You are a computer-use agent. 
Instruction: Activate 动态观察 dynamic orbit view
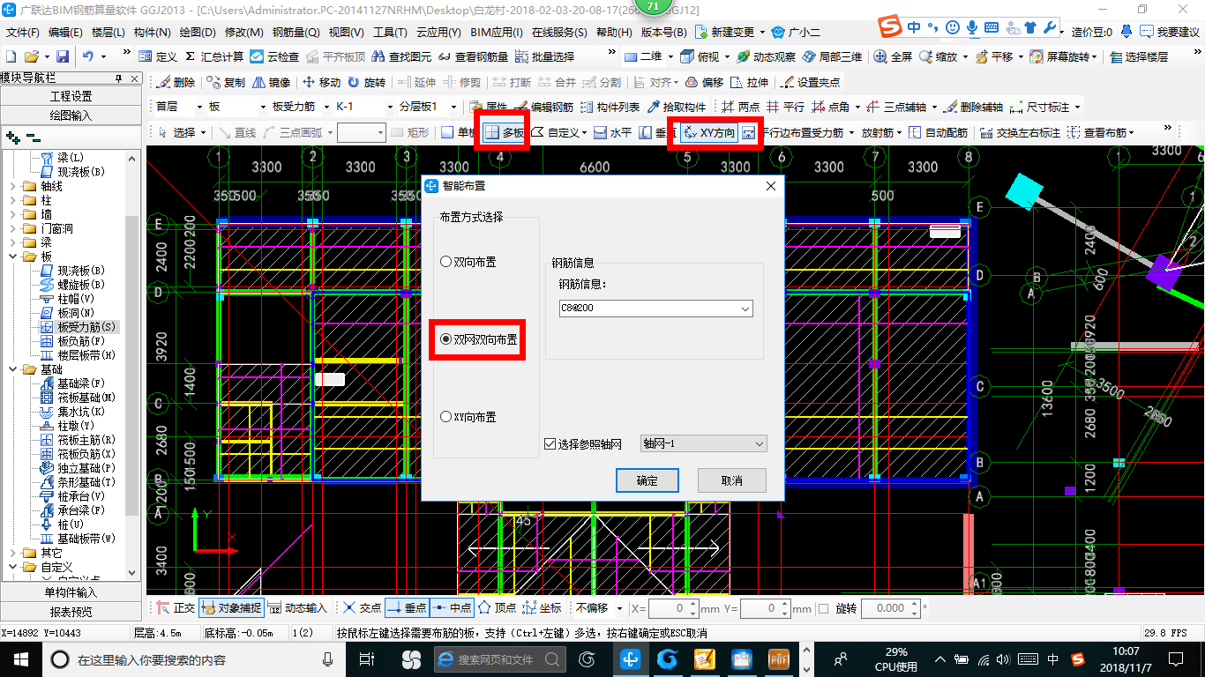764,56
